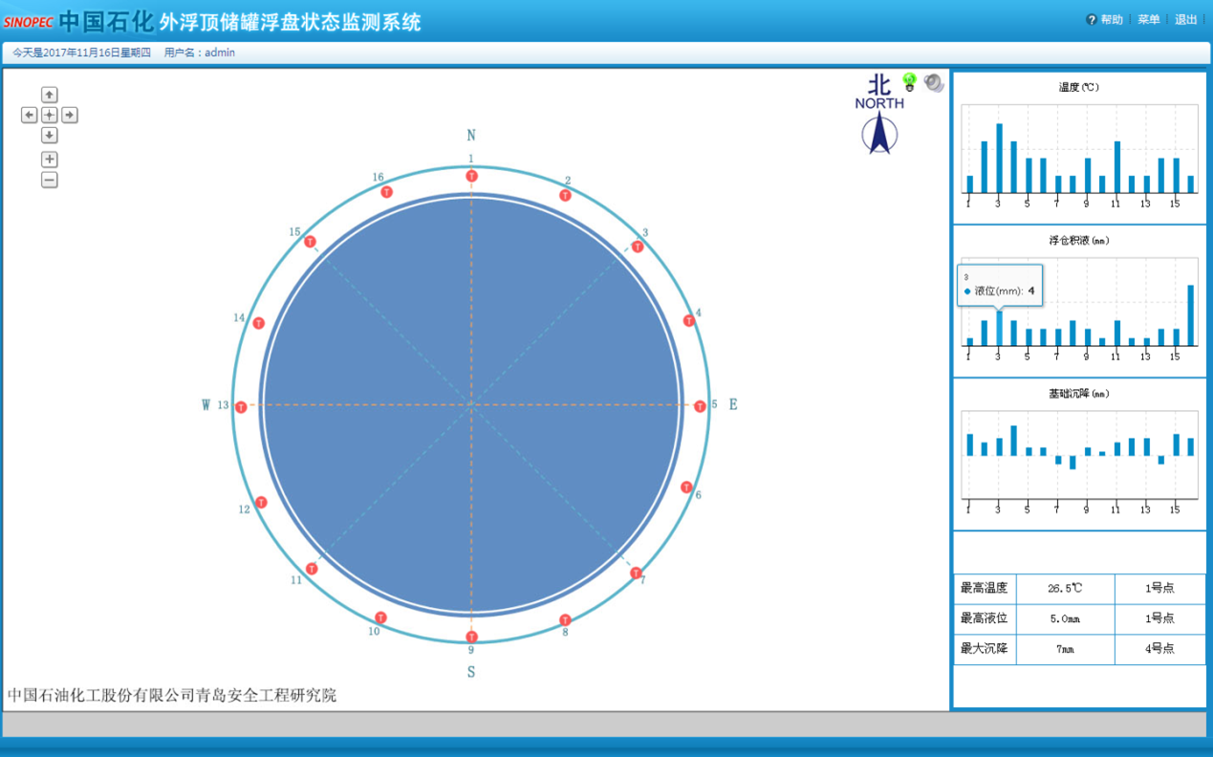
Task: Toggle the alarm speaker sound icon
Action: click(934, 83)
